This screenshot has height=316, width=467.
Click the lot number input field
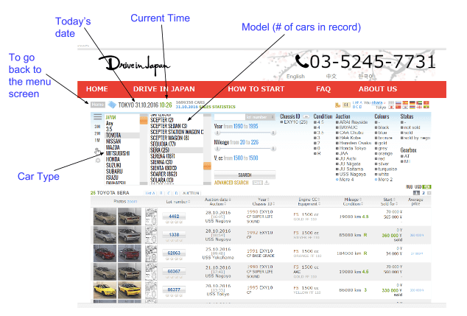pos(230,117)
